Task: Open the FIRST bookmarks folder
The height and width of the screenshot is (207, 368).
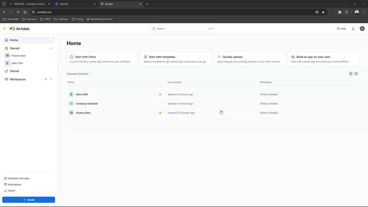Action: [x=45, y=19]
